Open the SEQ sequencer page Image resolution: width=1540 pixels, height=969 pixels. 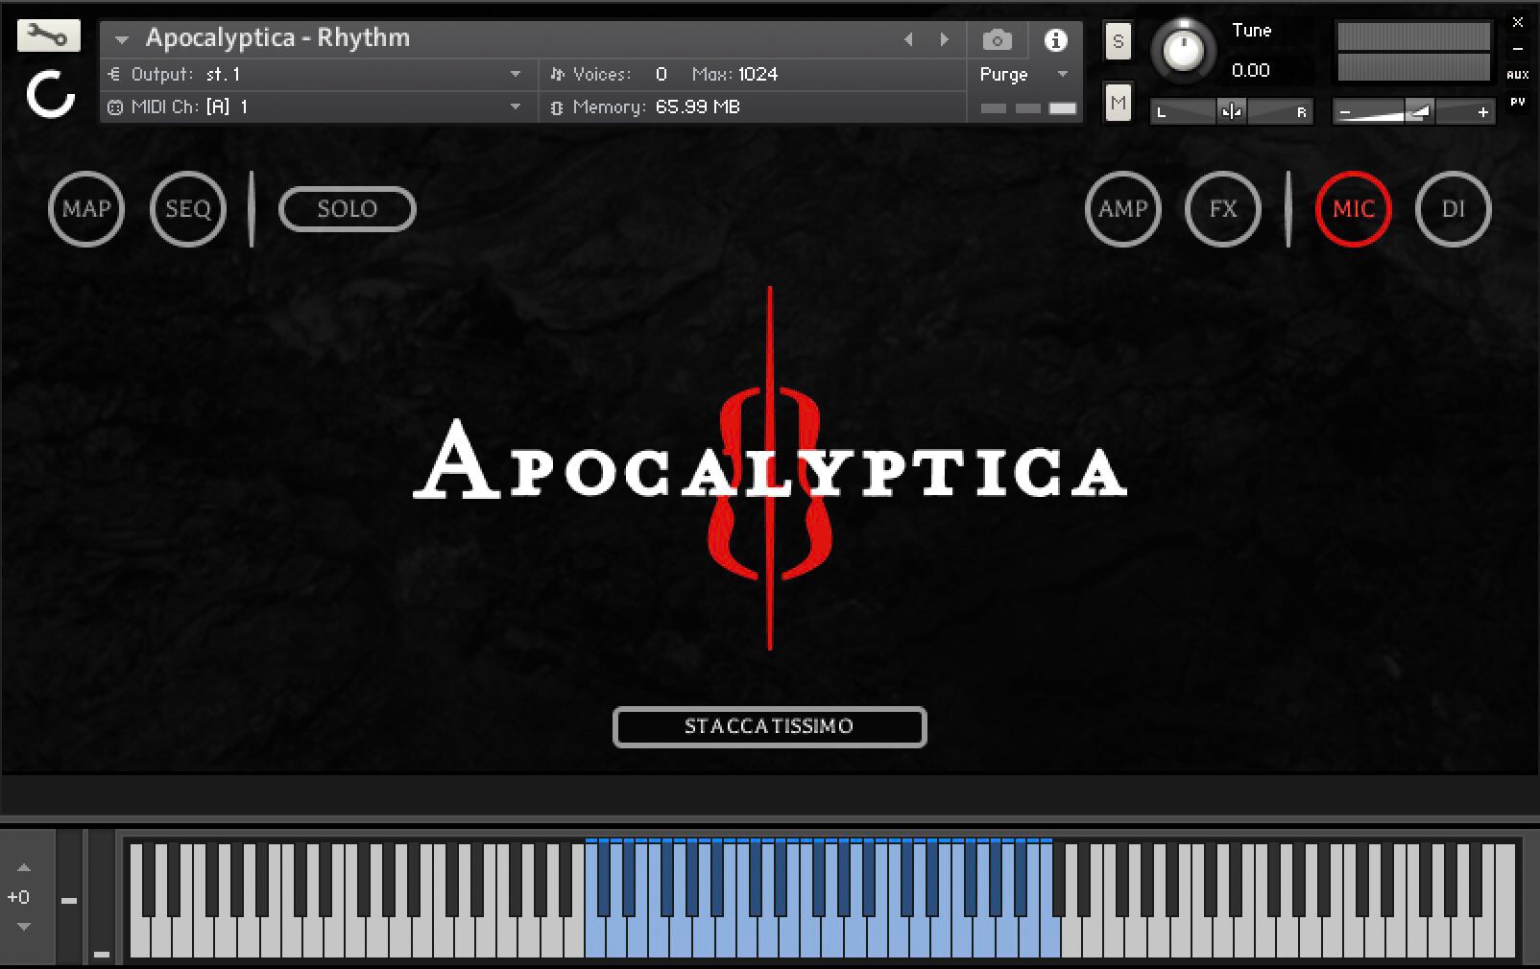click(x=188, y=209)
